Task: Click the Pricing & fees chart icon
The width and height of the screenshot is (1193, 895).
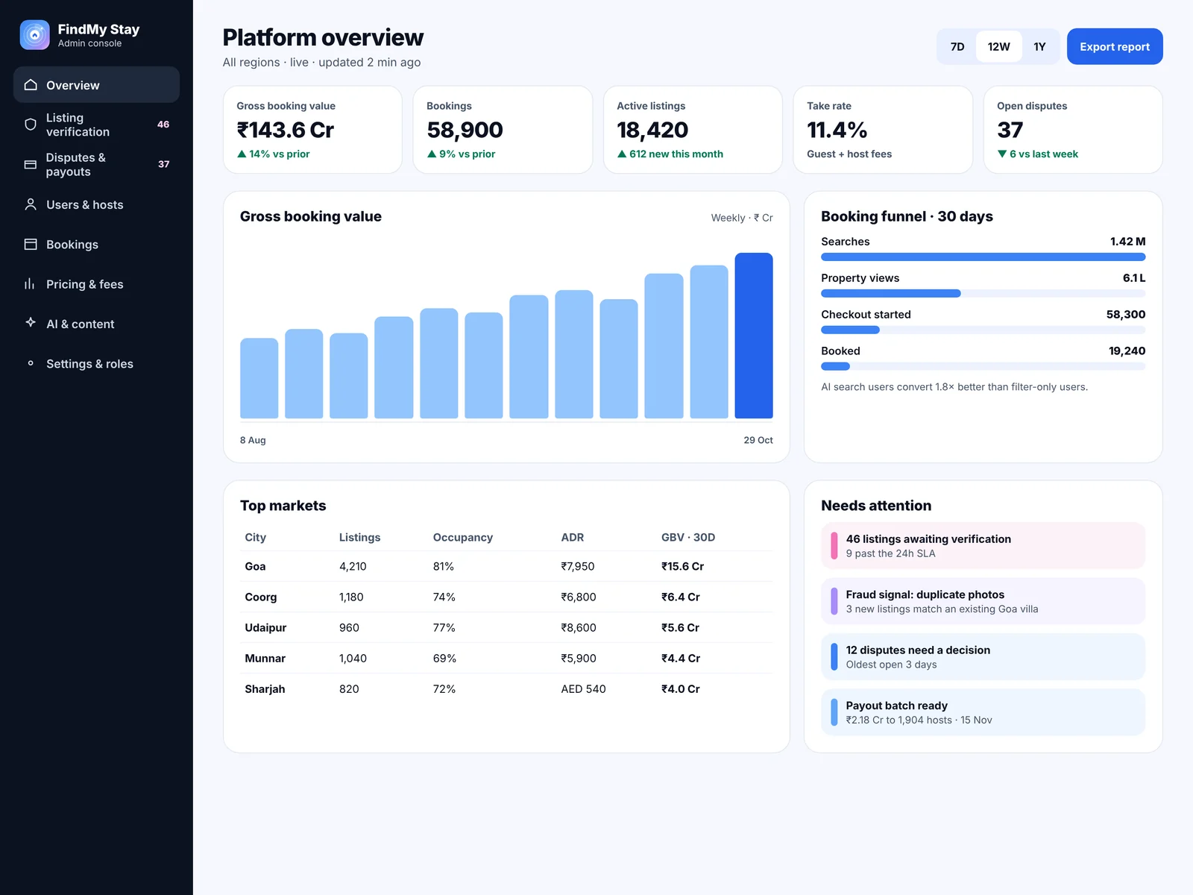Action: click(x=31, y=284)
